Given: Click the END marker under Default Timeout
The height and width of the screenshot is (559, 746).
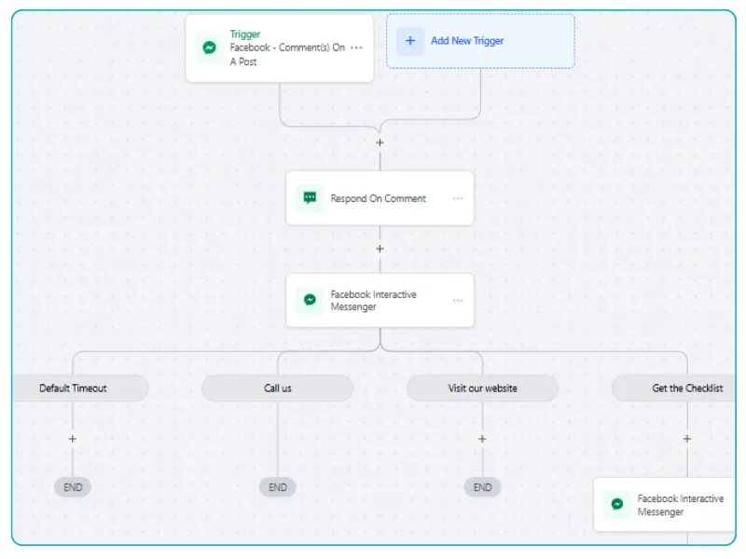Looking at the screenshot, I should (73, 487).
